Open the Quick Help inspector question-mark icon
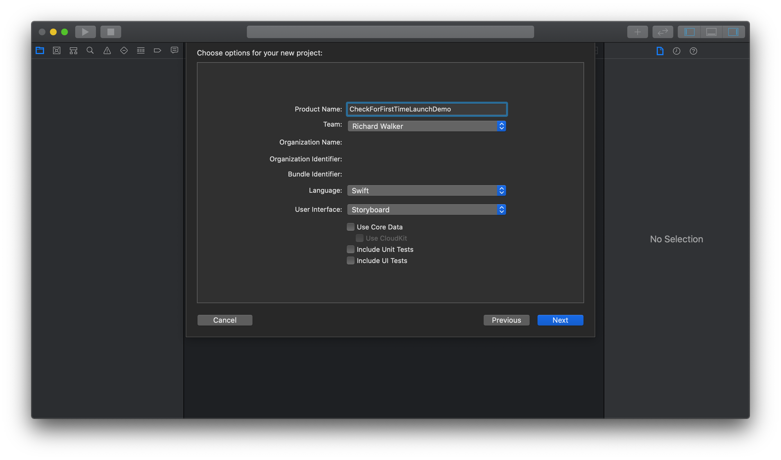Viewport: 781px width, 460px height. tap(694, 51)
